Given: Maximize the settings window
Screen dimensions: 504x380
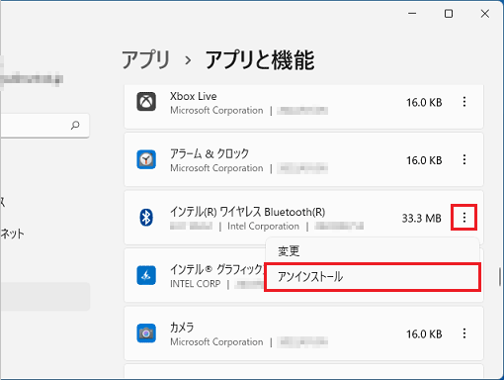Looking at the screenshot, I should 449,14.
